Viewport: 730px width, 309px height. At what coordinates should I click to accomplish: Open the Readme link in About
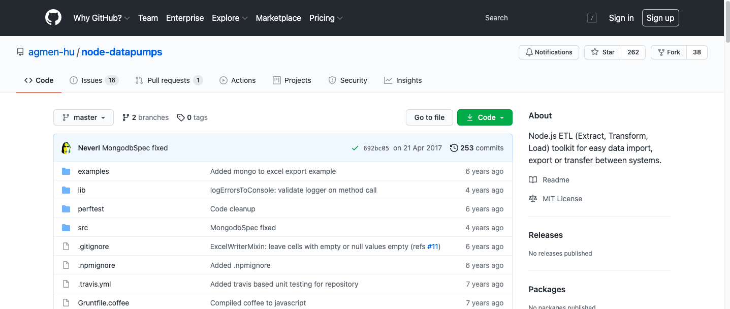[x=549, y=180]
